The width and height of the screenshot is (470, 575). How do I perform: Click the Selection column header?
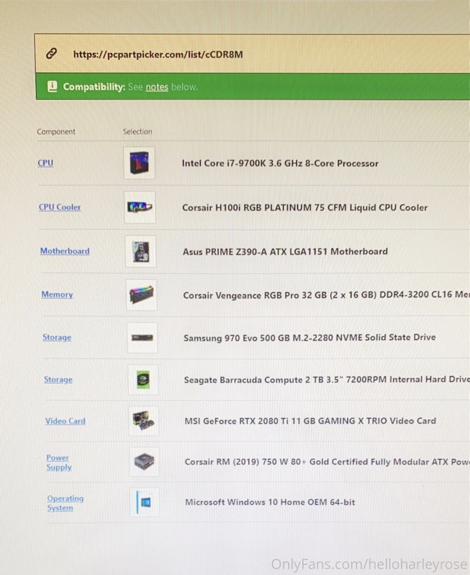pyautogui.click(x=137, y=132)
